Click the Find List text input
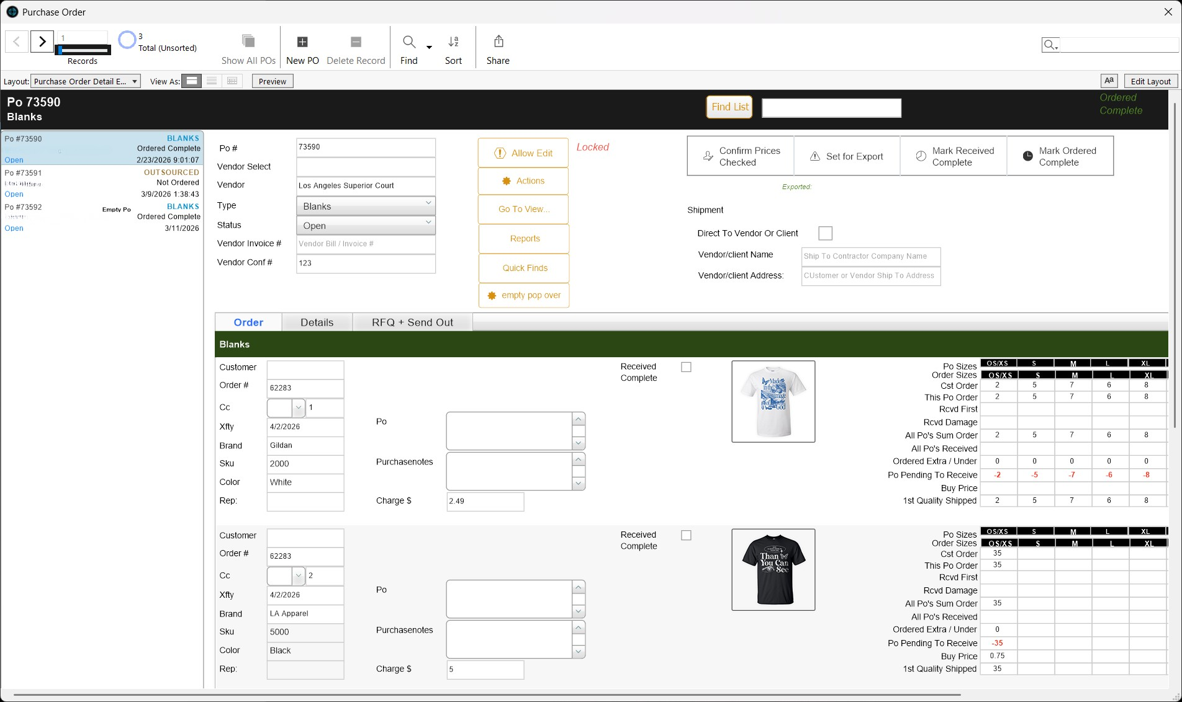 (831, 108)
